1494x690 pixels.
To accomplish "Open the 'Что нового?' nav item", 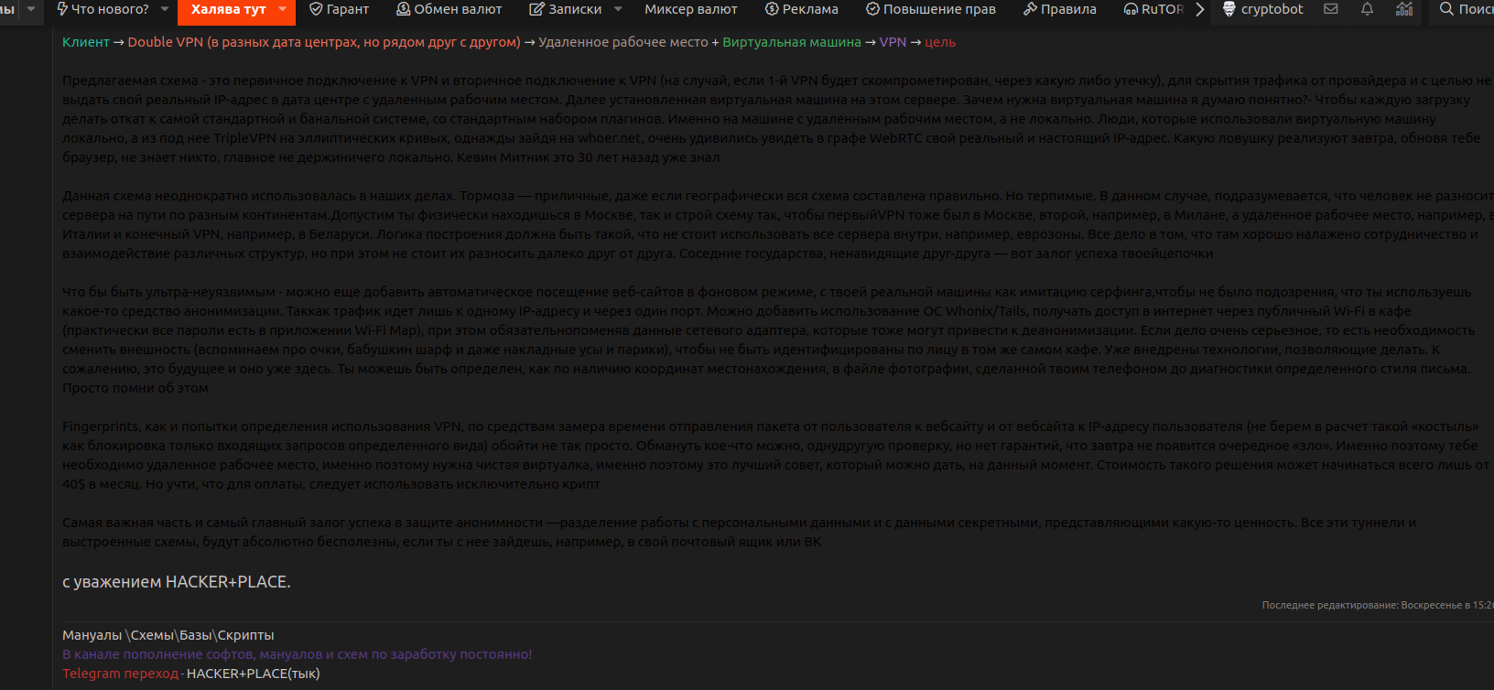I will pyautogui.click(x=103, y=9).
